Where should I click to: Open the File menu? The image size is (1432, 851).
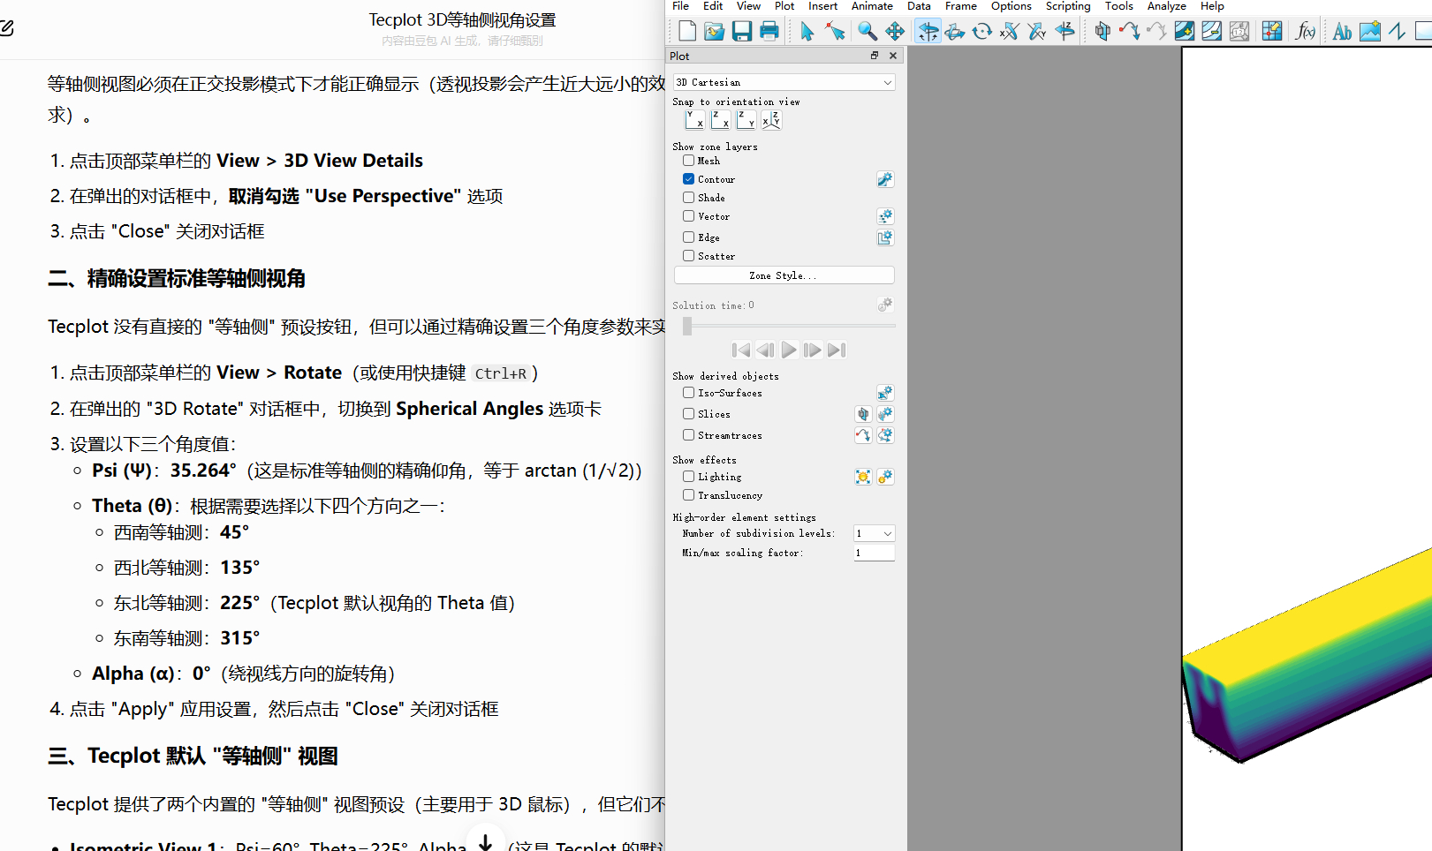pos(680,6)
